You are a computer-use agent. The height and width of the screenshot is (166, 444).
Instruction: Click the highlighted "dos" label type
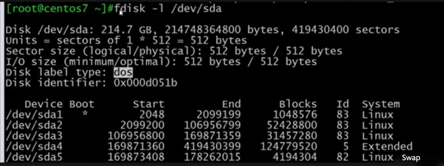point(123,72)
